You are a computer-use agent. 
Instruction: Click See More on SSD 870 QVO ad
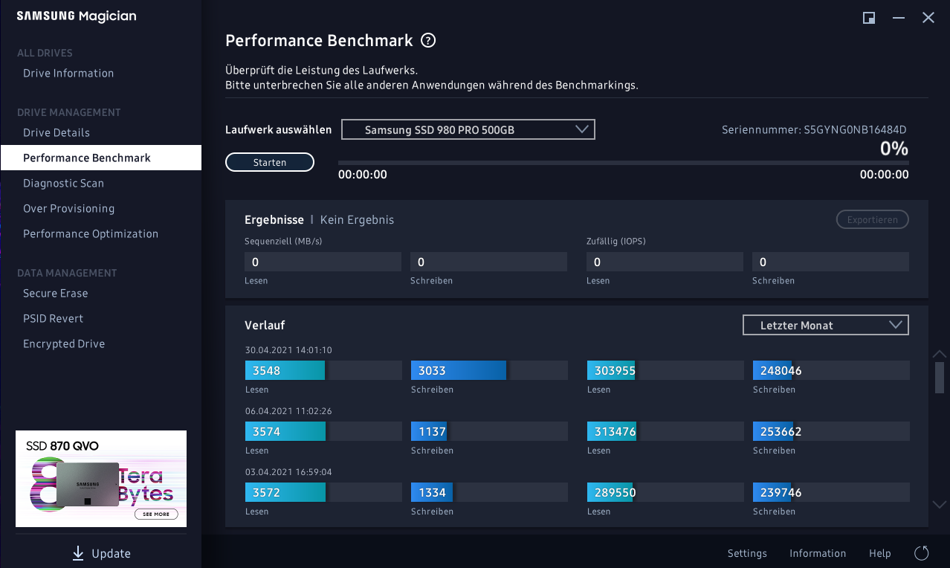(156, 514)
